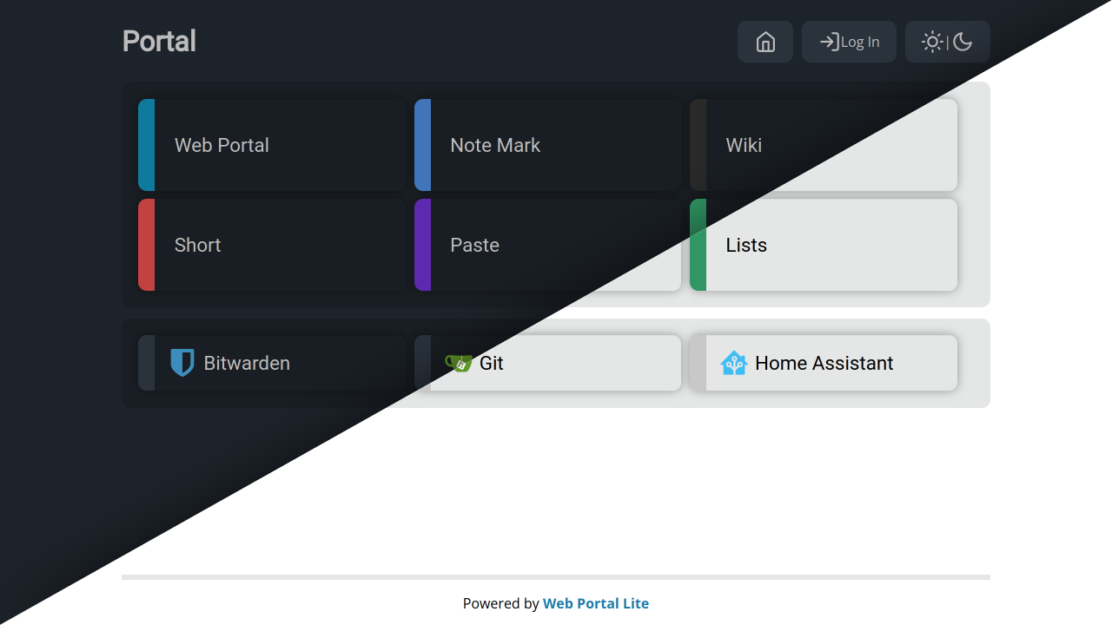Open the Paste card
Viewport: 1112px width, 625px height.
(x=547, y=245)
